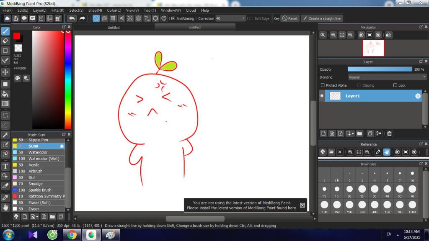
Task: Expand the add-layer dropdown arrow
Action: pos(353,133)
